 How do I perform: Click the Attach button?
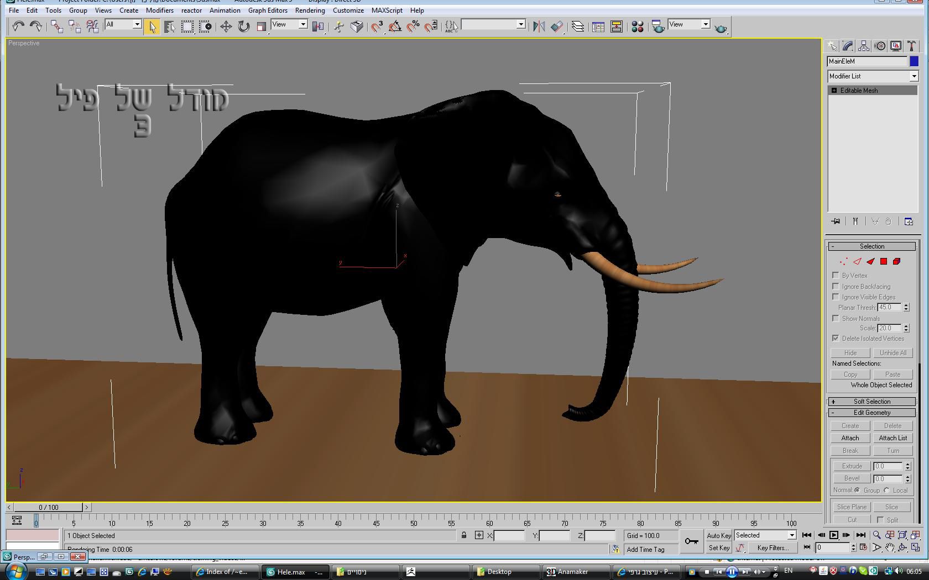click(850, 438)
